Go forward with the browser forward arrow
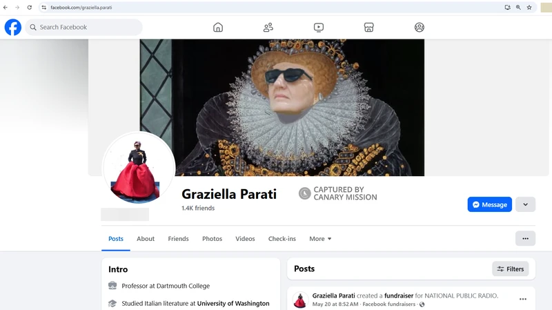552x310 pixels. 17,8
